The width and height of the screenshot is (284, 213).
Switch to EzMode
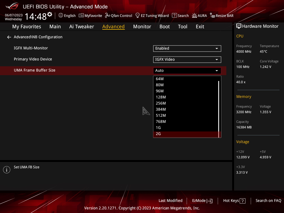(202, 201)
